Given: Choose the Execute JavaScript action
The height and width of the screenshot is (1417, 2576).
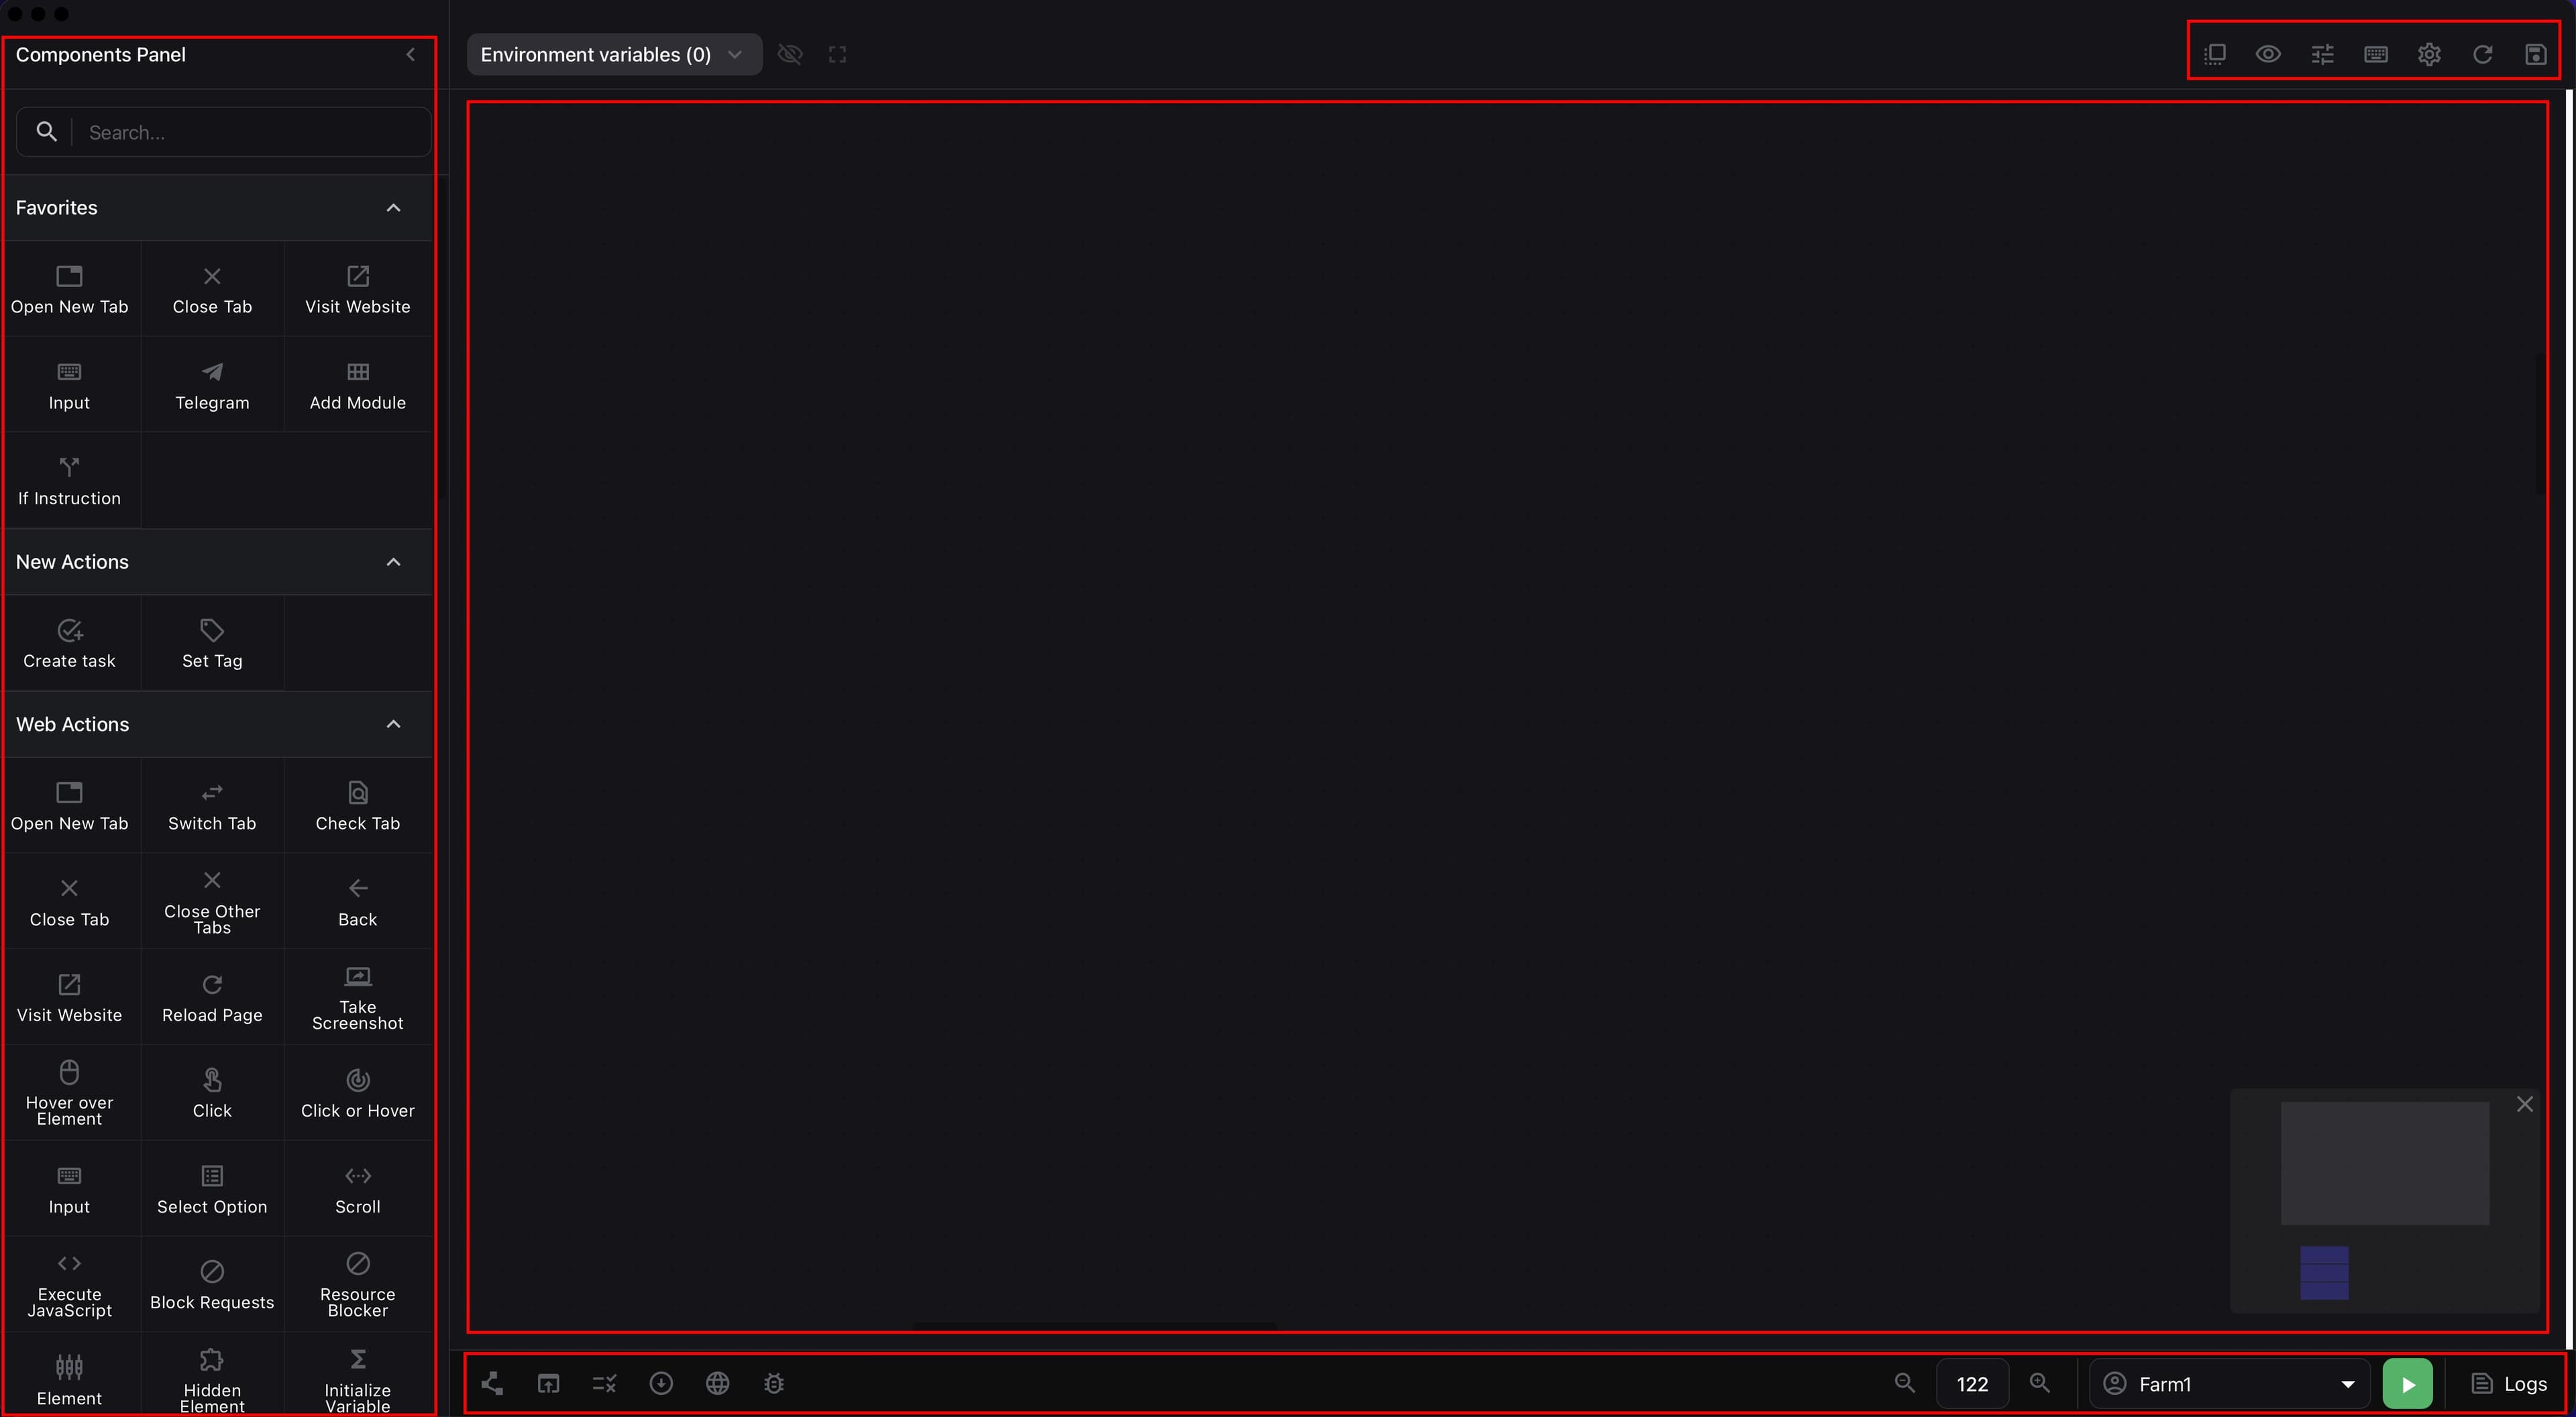Looking at the screenshot, I should pos(69,1285).
